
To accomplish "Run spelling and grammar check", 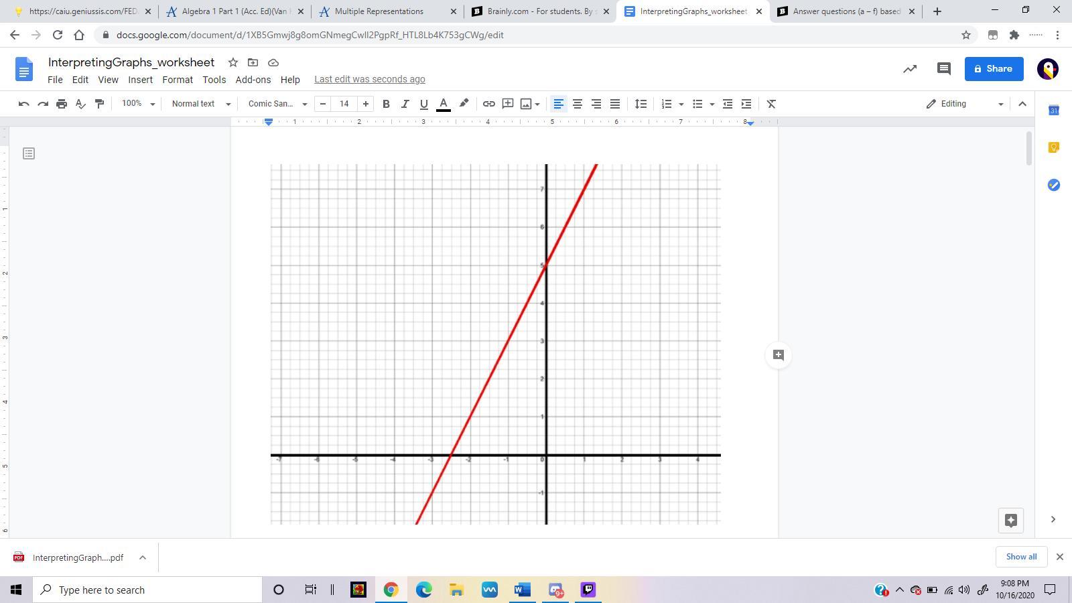I will pyautogui.click(x=80, y=104).
